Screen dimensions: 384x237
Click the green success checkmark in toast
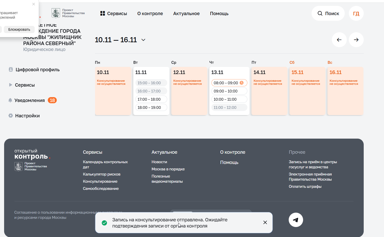pos(104,223)
